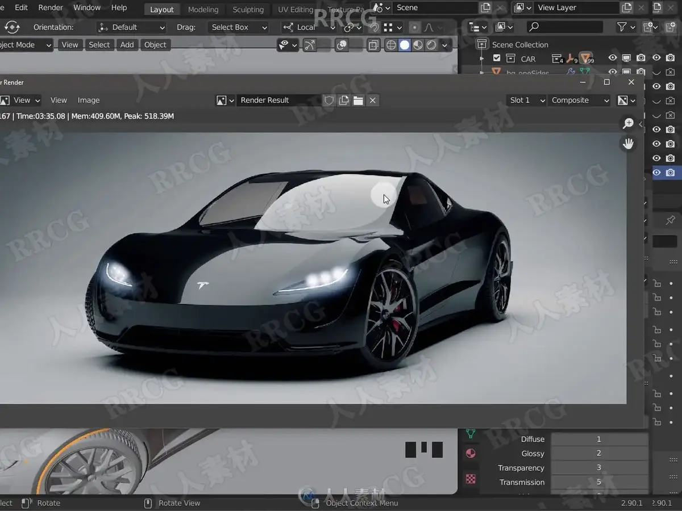
Task: Click the checkered texture properties icon
Action: point(471,479)
